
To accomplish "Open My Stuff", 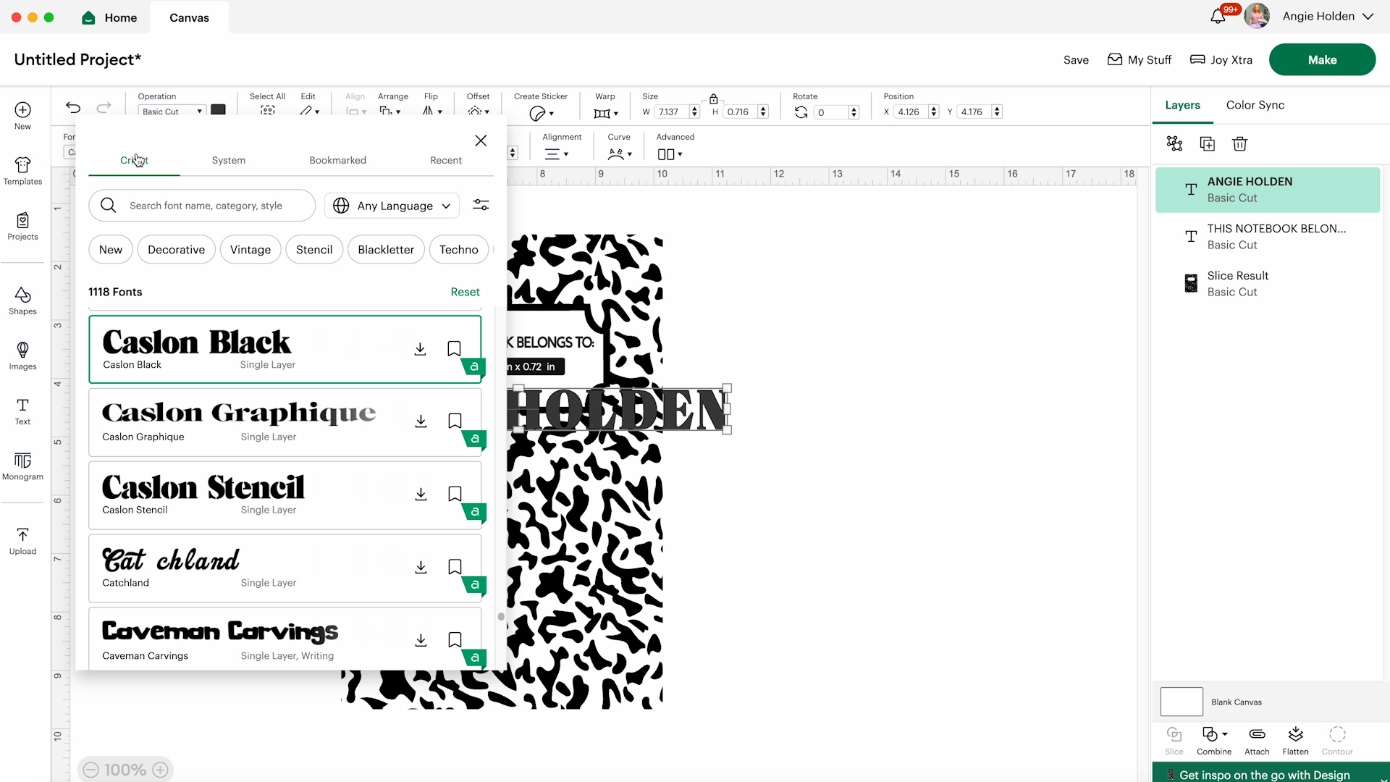I will click(1140, 59).
